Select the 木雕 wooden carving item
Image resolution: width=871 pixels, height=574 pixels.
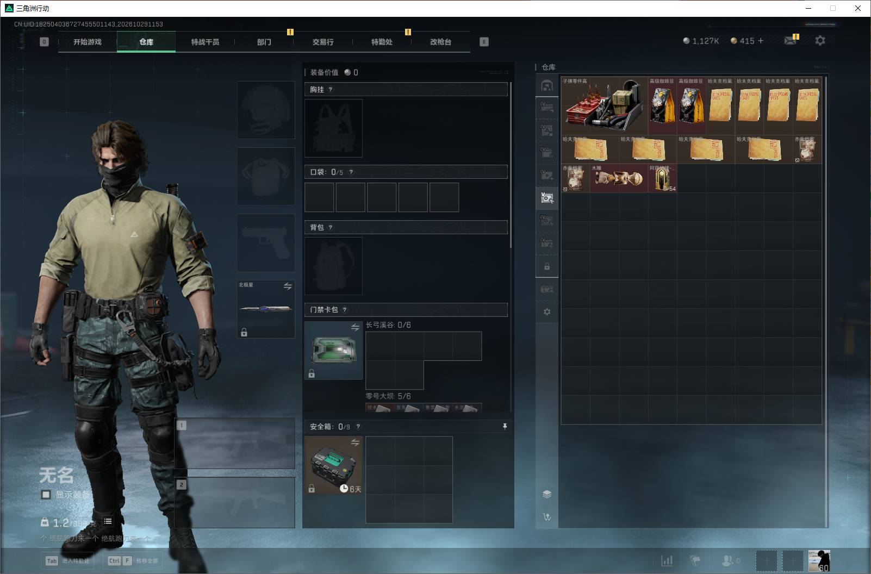pos(619,178)
